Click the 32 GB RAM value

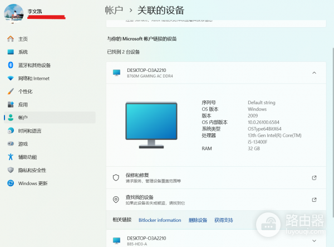pyautogui.click(x=254, y=148)
